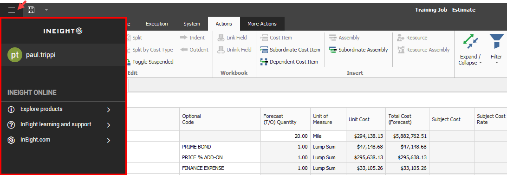Click the Total Cost (Forecast) column header
507x175 pixels.
tap(408, 119)
